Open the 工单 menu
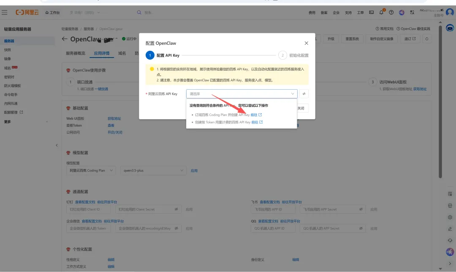 tap(360, 13)
